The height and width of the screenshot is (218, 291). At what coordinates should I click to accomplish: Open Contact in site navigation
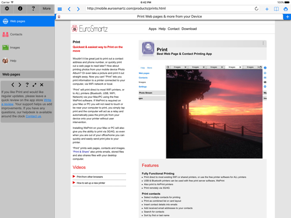tap(173, 29)
